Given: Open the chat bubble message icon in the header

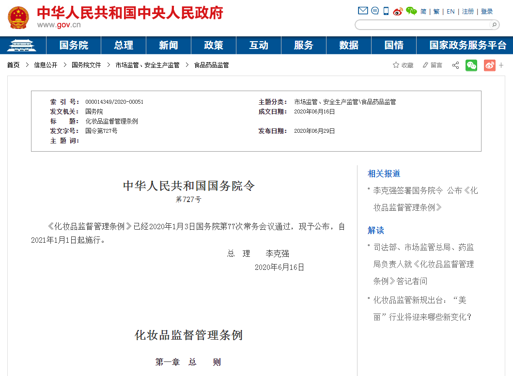Looking at the screenshot, I should pyautogui.click(x=374, y=11).
